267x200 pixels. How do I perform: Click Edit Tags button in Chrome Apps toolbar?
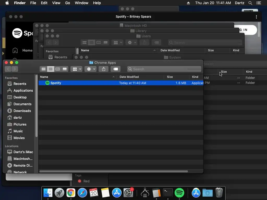point(116,69)
